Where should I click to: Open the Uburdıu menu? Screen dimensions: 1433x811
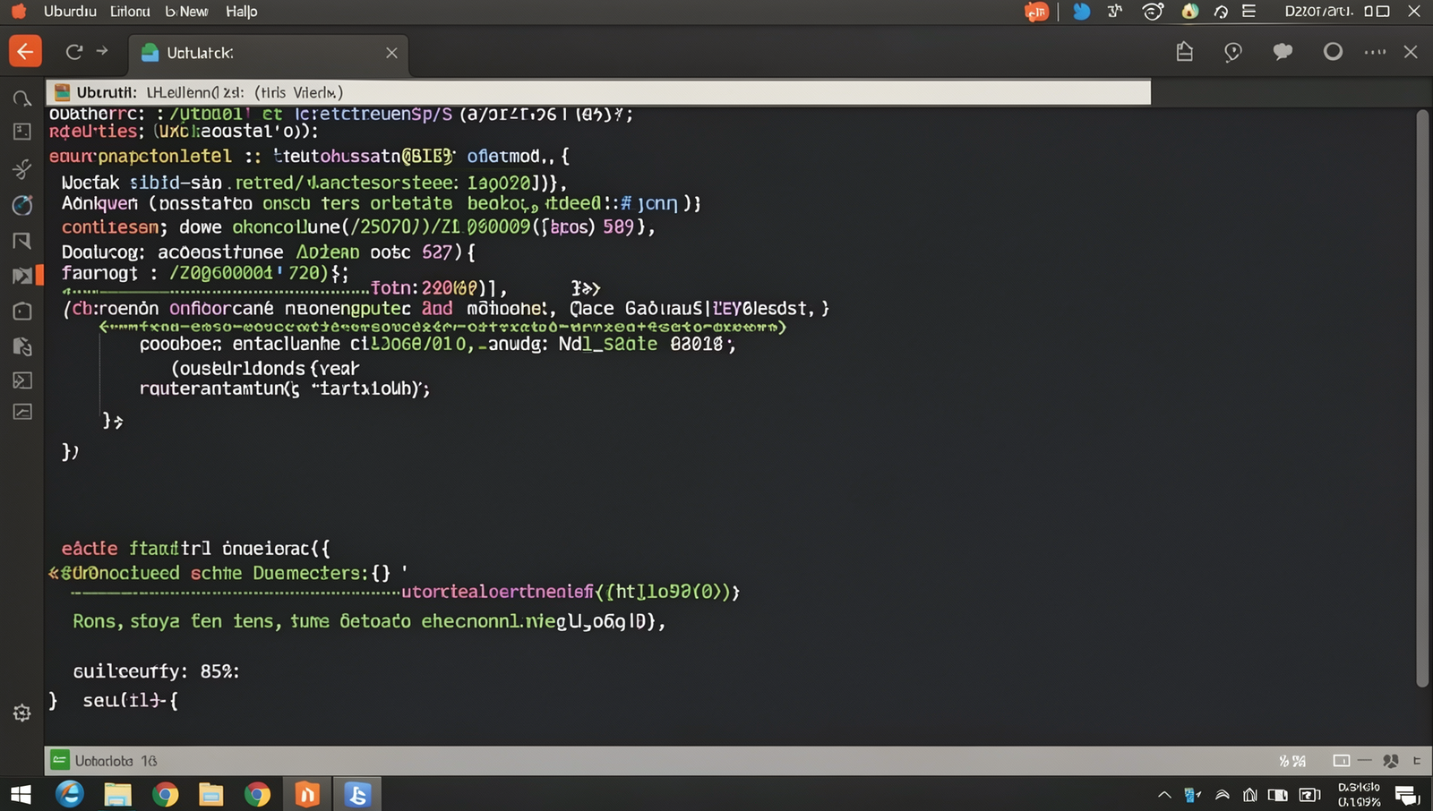tap(70, 12)
